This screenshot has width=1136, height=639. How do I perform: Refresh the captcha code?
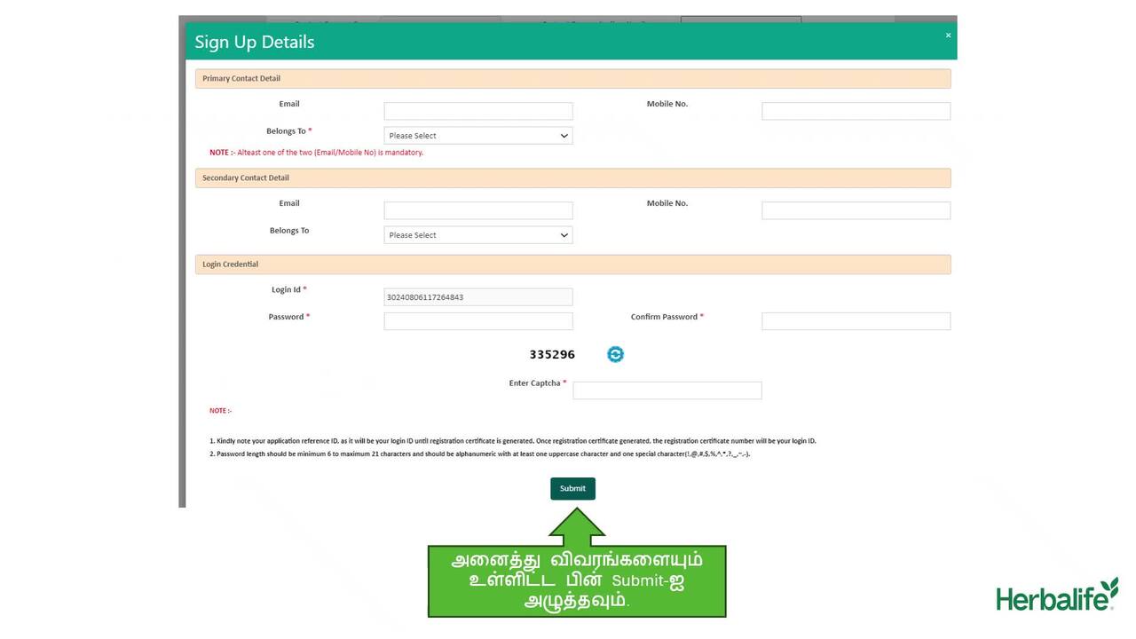pos(615,354)
